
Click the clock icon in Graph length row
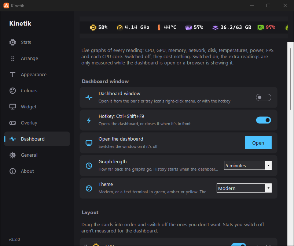point(89,165)
